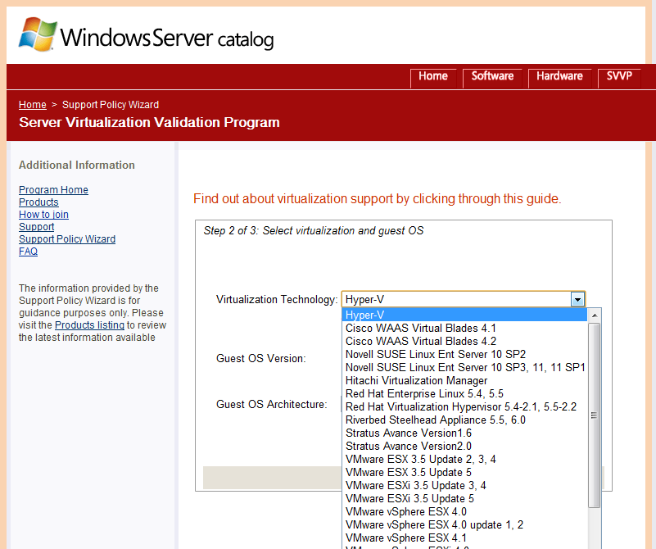This screenshot has width=656, height=549.
Task: Open the Support Policy Wizard sidebar link
Action: click(x=67, y=239)
